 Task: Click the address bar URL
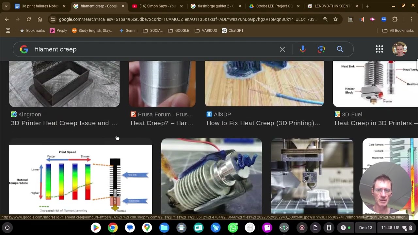[x=188, y=19]
